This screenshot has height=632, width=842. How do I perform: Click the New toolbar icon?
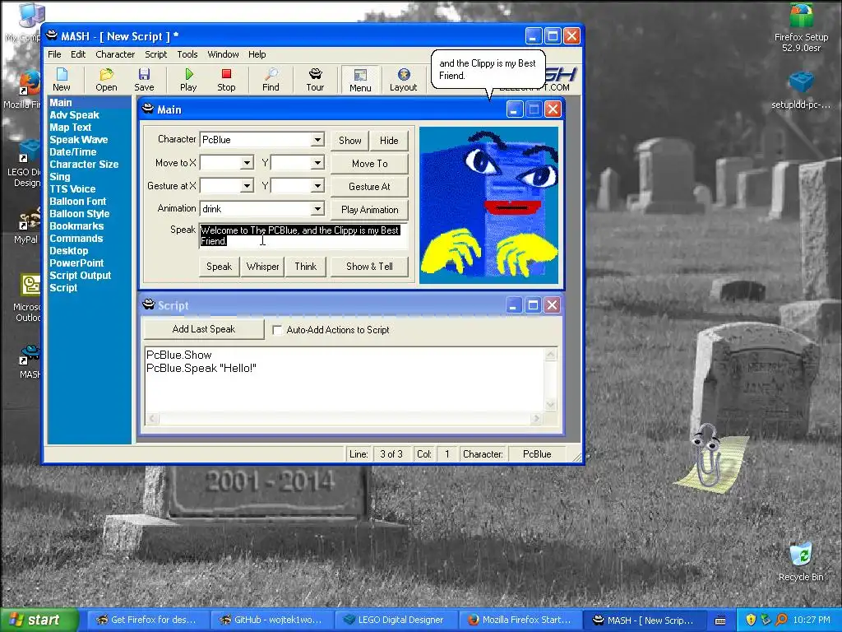[61, 80]
